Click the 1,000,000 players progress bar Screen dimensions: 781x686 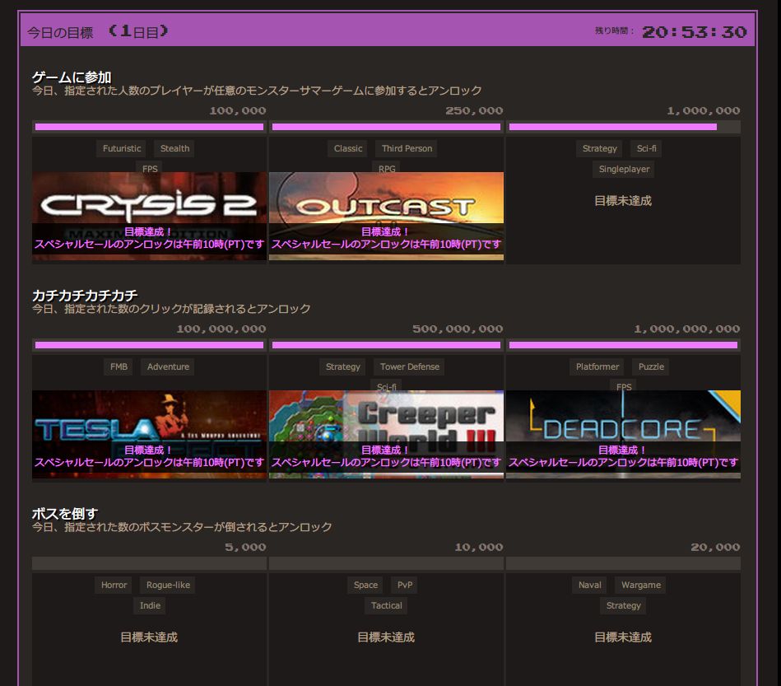(x=623, y=127)
